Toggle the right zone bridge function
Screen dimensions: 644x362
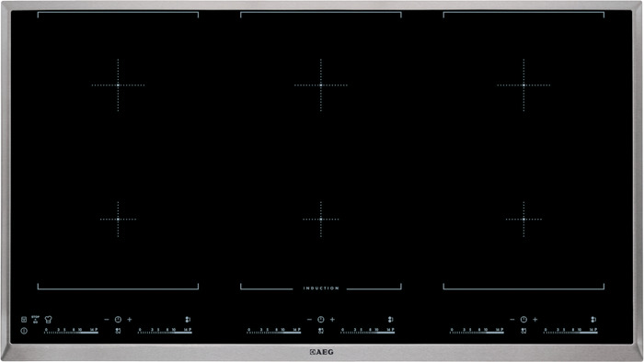point(593,320)
